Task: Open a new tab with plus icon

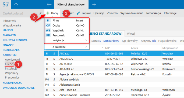Action: (x=94, y=5)
